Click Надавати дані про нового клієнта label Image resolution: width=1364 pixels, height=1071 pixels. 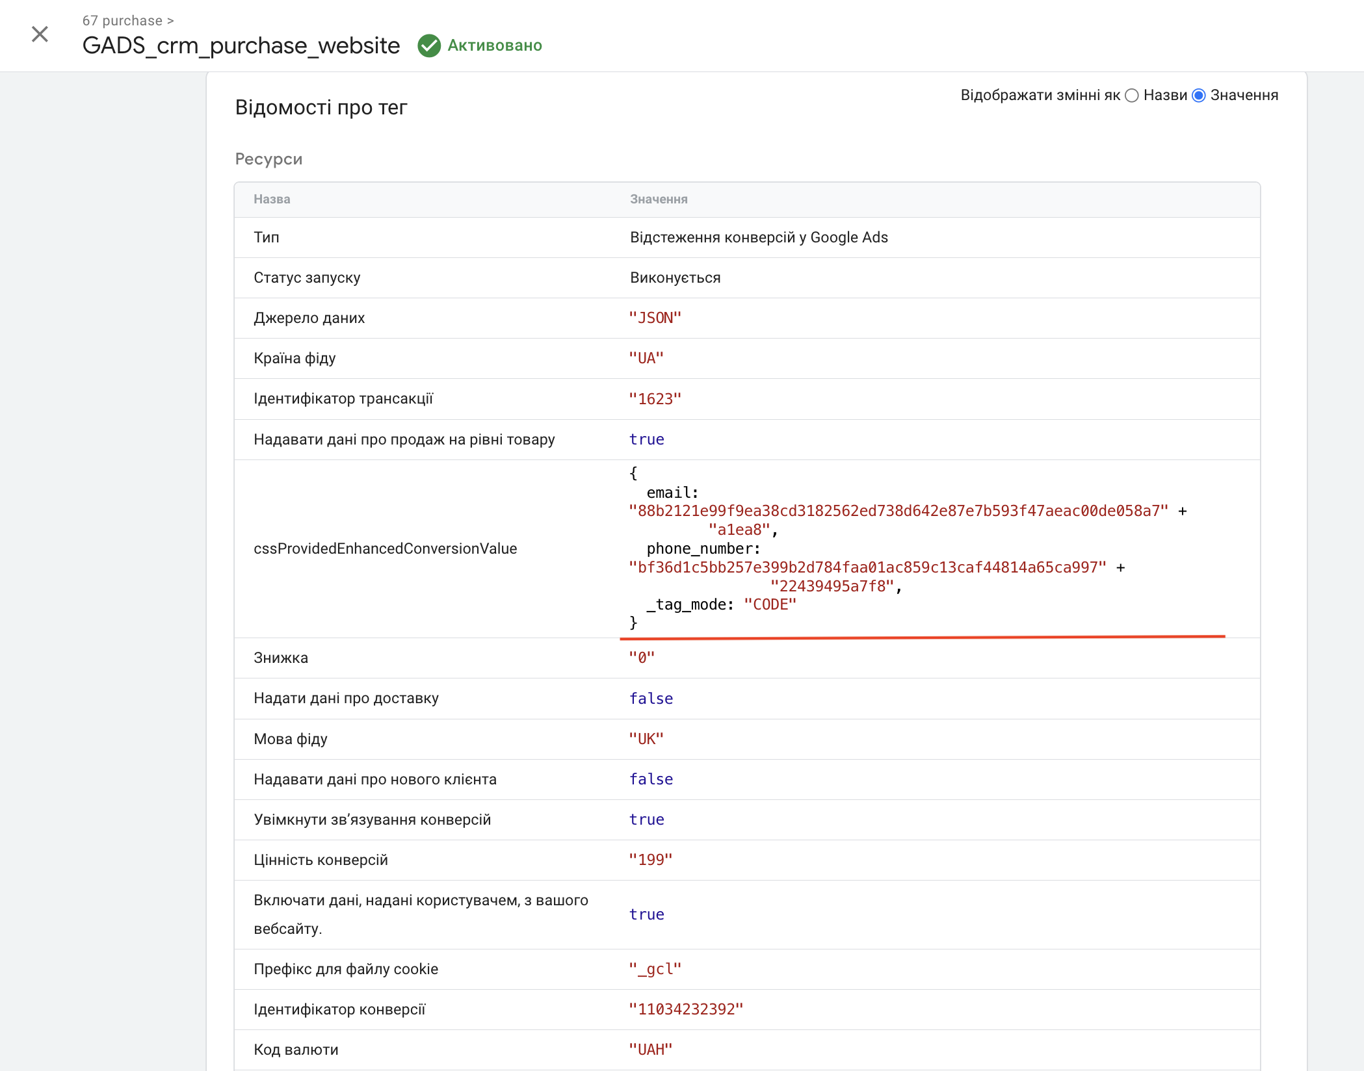[x=375, y=779]
